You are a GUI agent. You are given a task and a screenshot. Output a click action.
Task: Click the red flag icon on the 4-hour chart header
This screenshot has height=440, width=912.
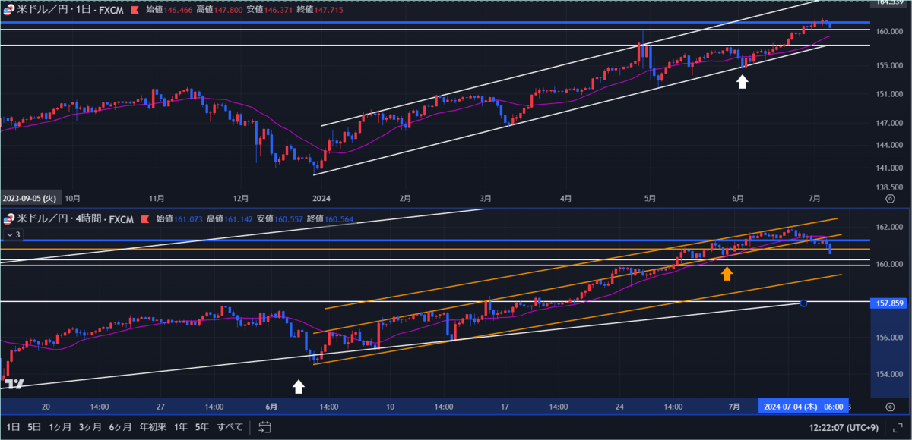point(144,219)
